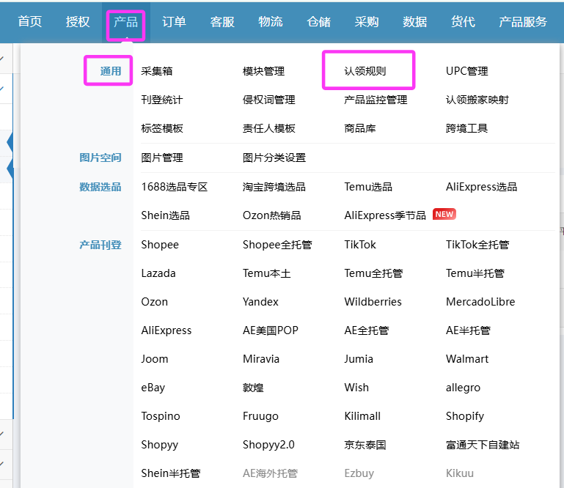This screenshot has height=488, width=564.
Task: Click the MercadoLibre platform link
Action: [480, 302]
